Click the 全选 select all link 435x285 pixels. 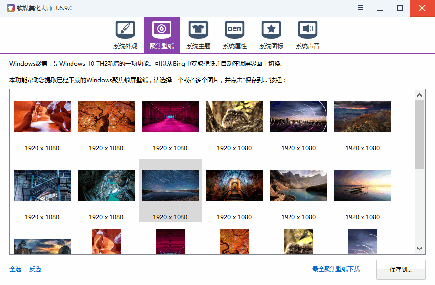15,269
